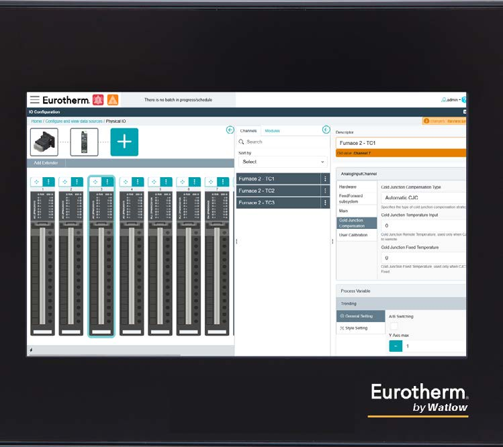
Task: Select the Hardware settings tab
Action: [x=357, y=187]
